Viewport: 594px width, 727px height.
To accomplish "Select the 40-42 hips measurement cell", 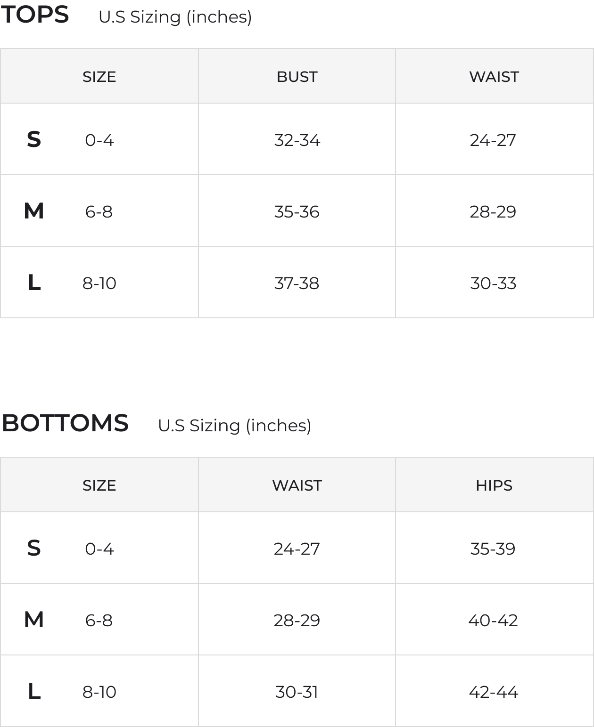I will (493, 621).
